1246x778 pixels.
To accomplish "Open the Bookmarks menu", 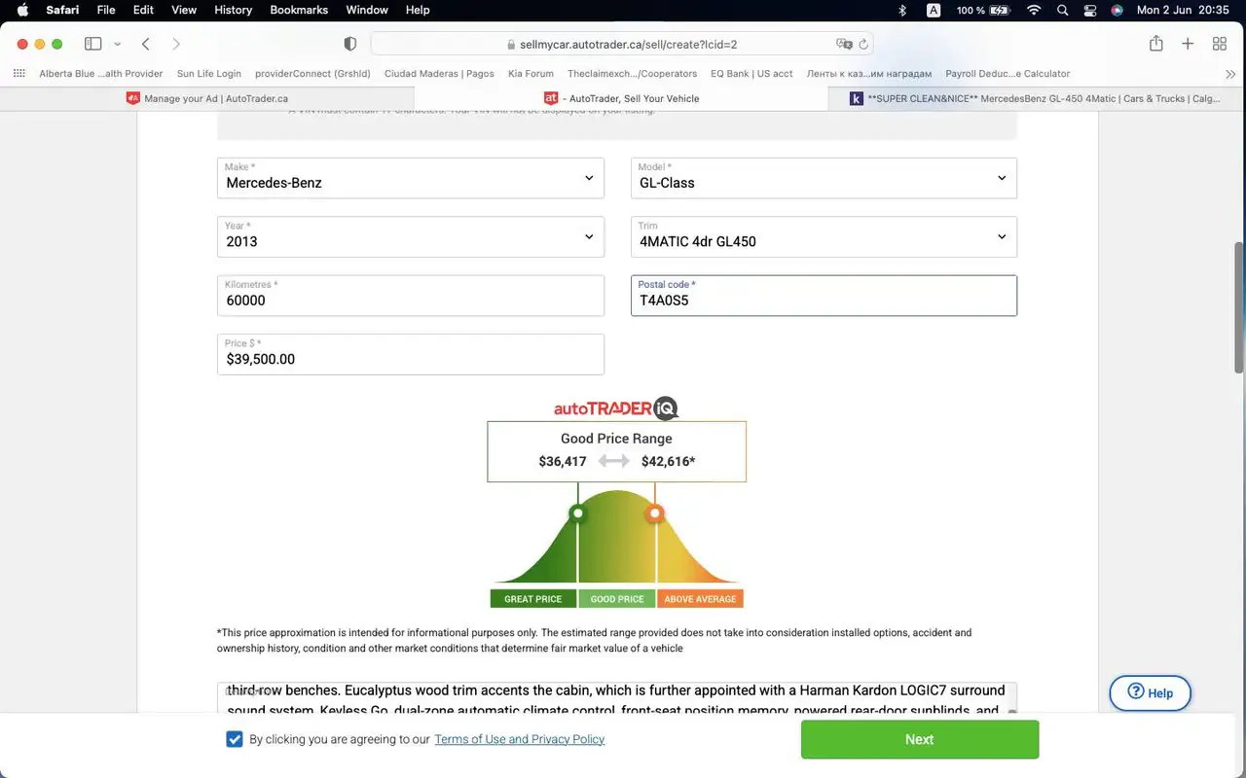I will (x=299, y=10).
